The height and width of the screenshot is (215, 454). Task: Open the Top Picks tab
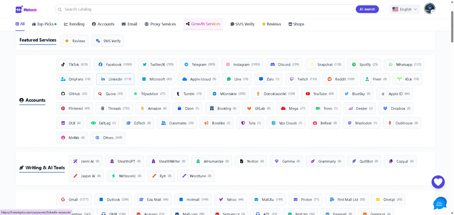(x=44, y=24)
